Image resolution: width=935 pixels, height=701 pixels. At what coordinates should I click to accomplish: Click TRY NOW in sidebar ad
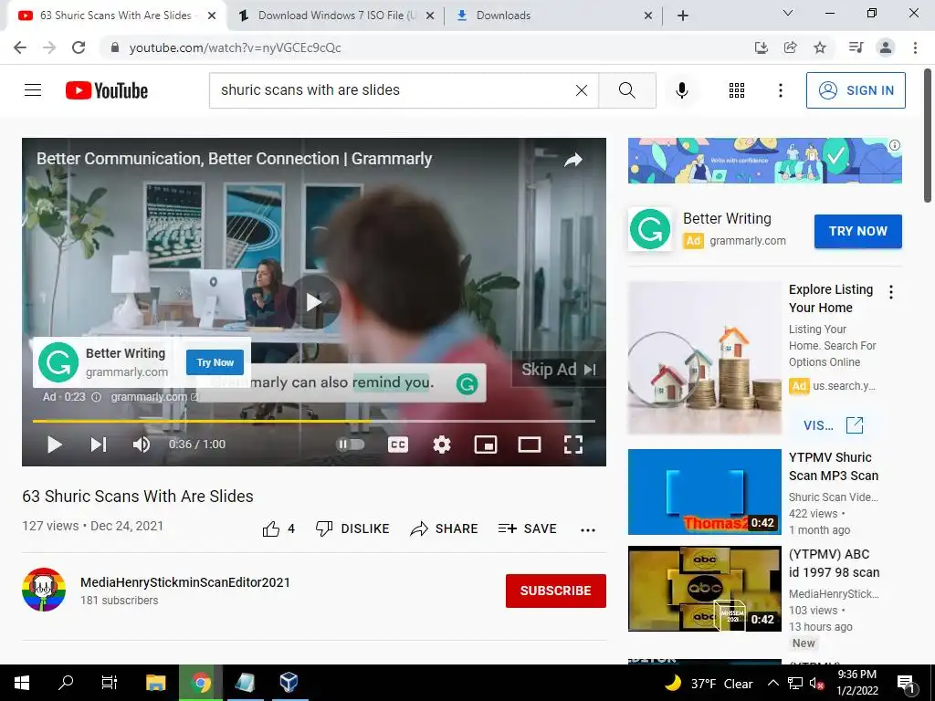(858, 231)
